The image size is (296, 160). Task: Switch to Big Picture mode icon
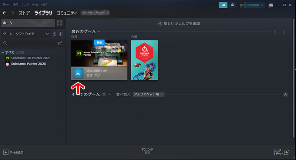tap(270, 5)
